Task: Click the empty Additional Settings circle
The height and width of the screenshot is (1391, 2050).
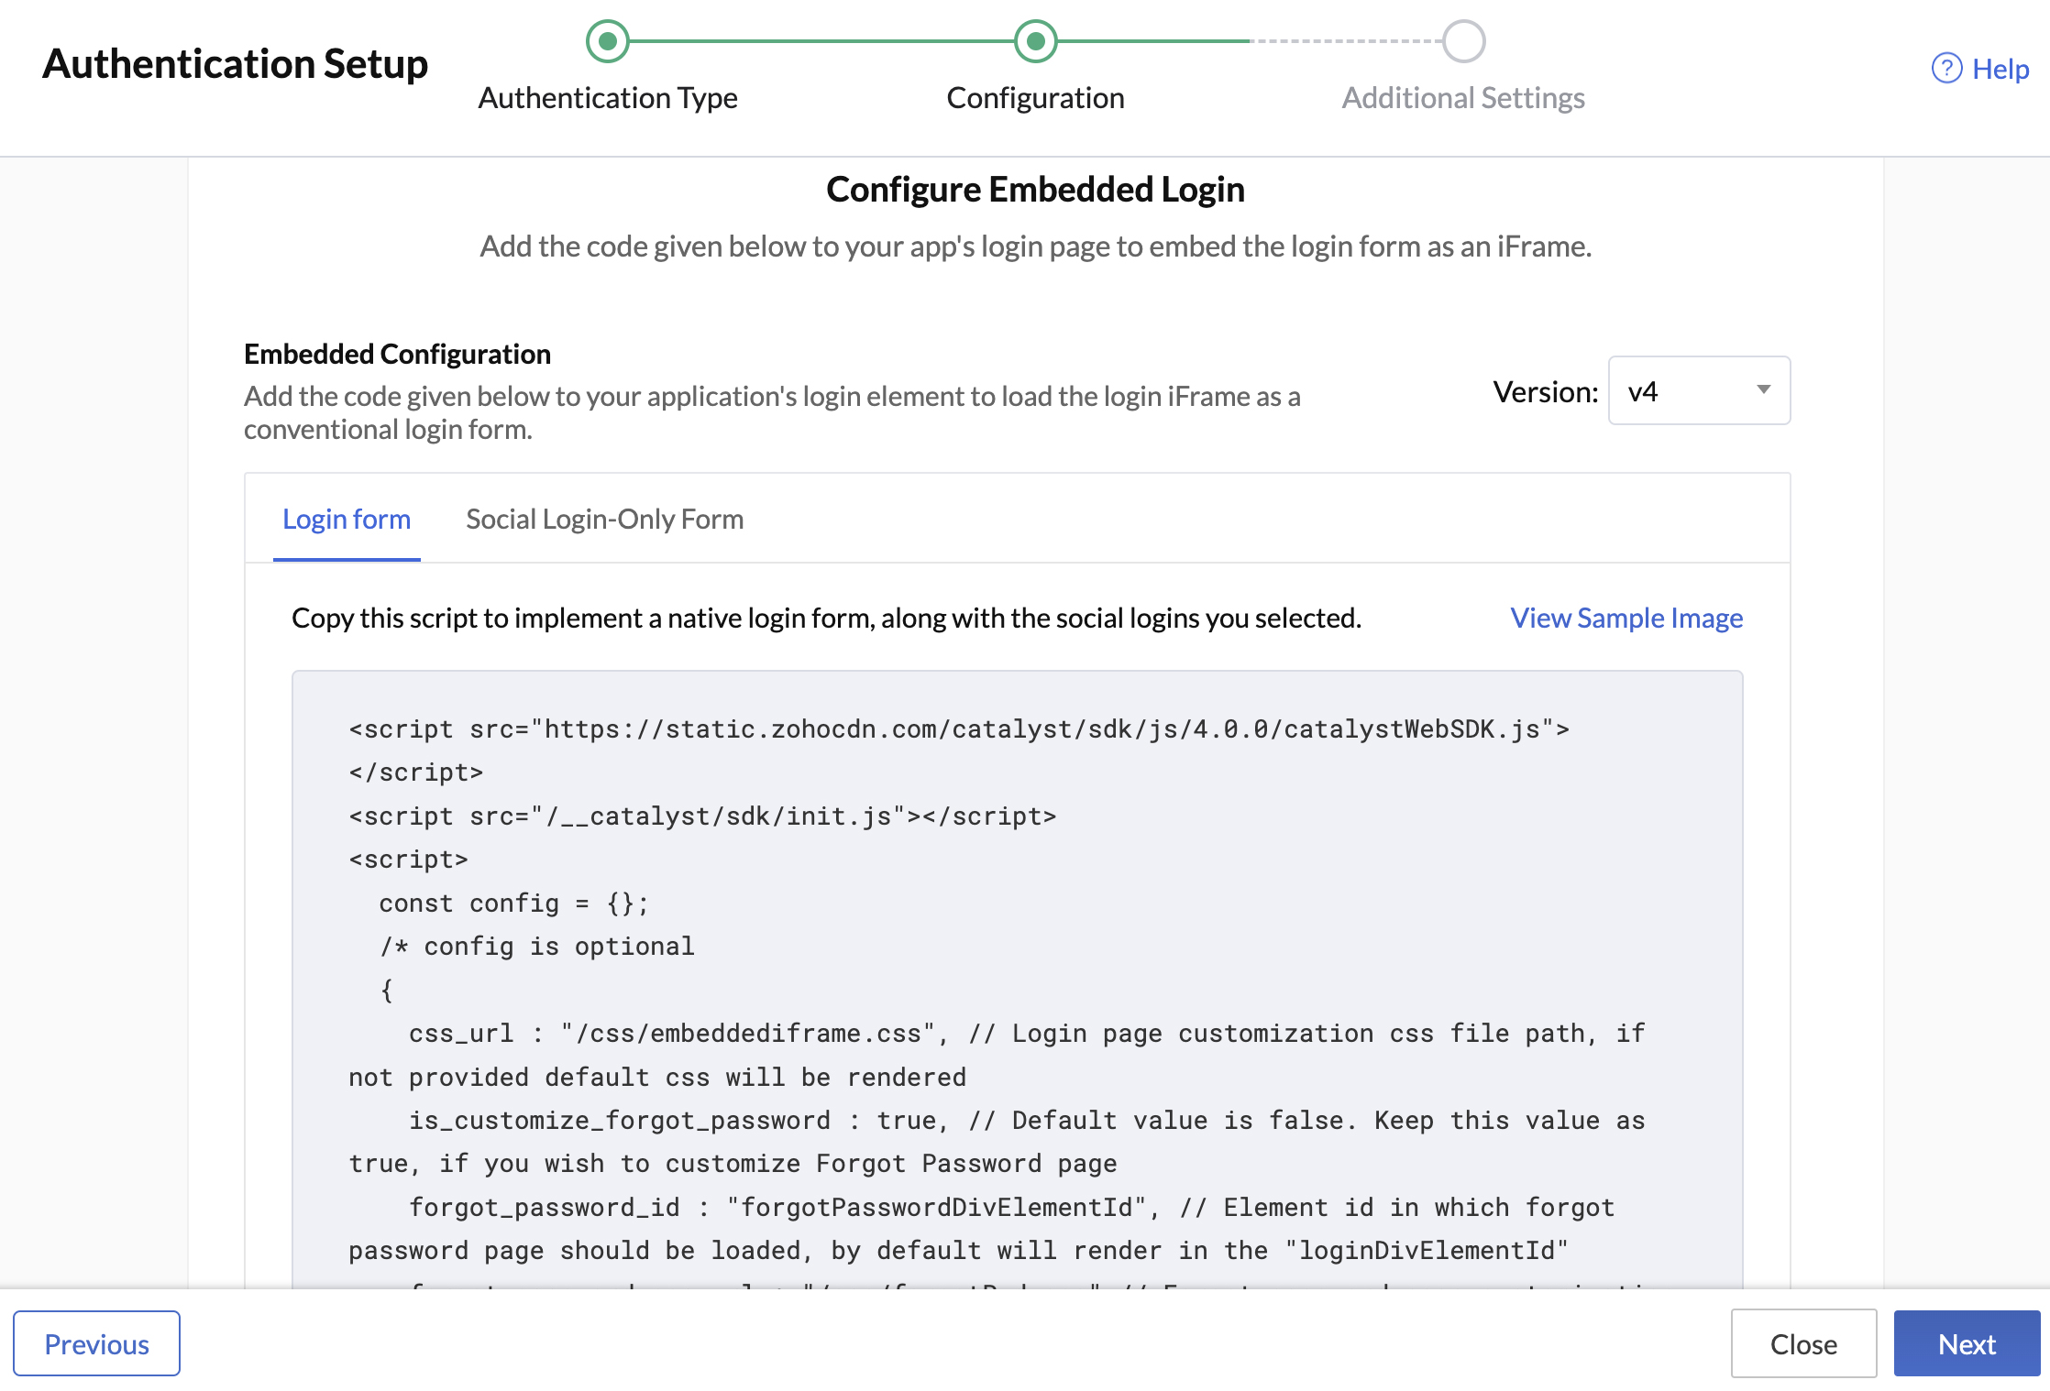Action: coord(1464,41)
